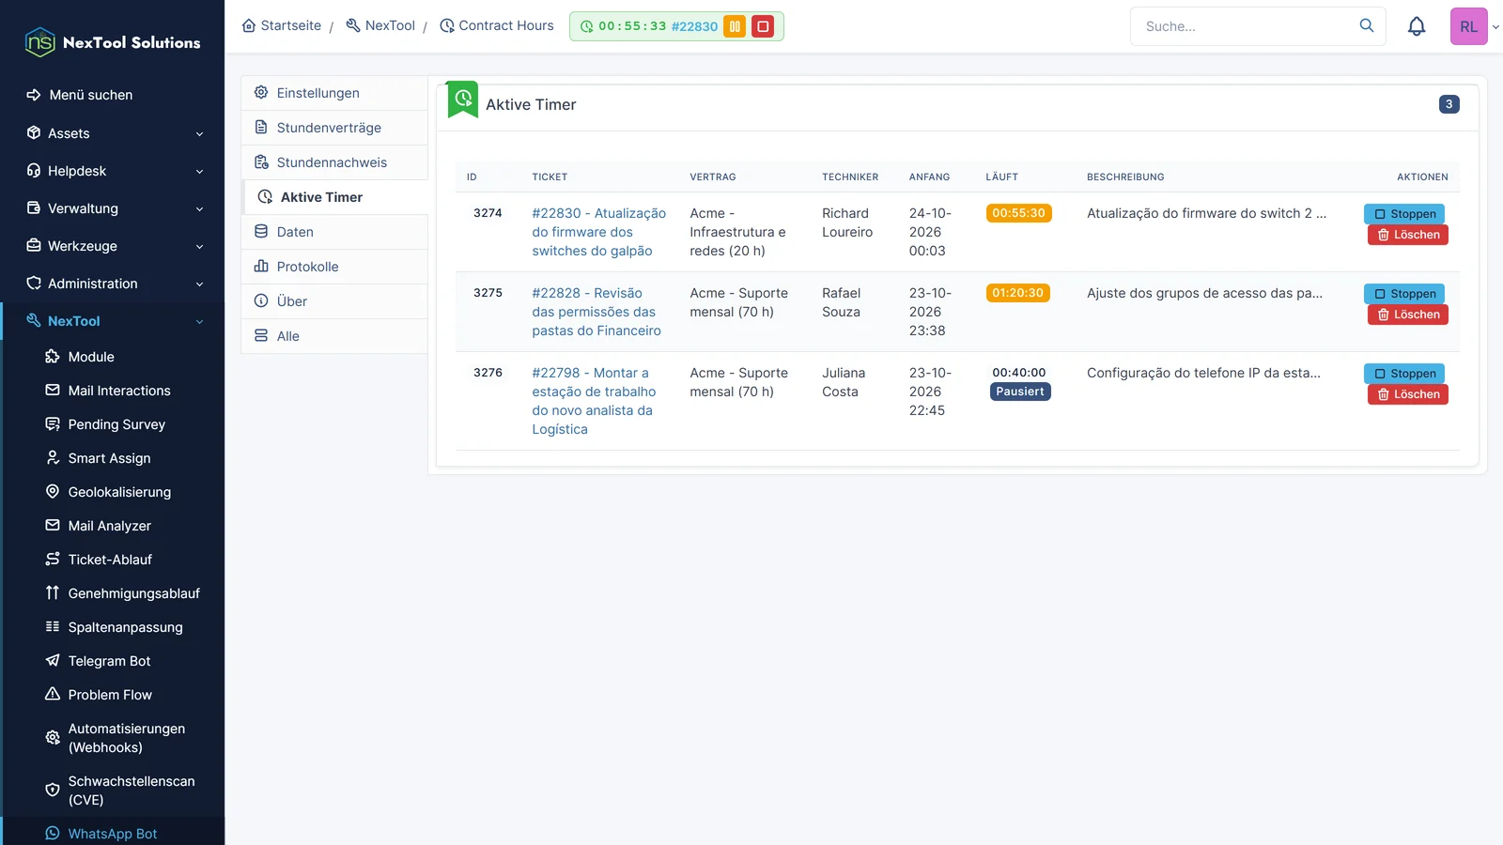Go to Startseite breadcrumb
This screenshot has width=1503, height=845.
[282, 25]
